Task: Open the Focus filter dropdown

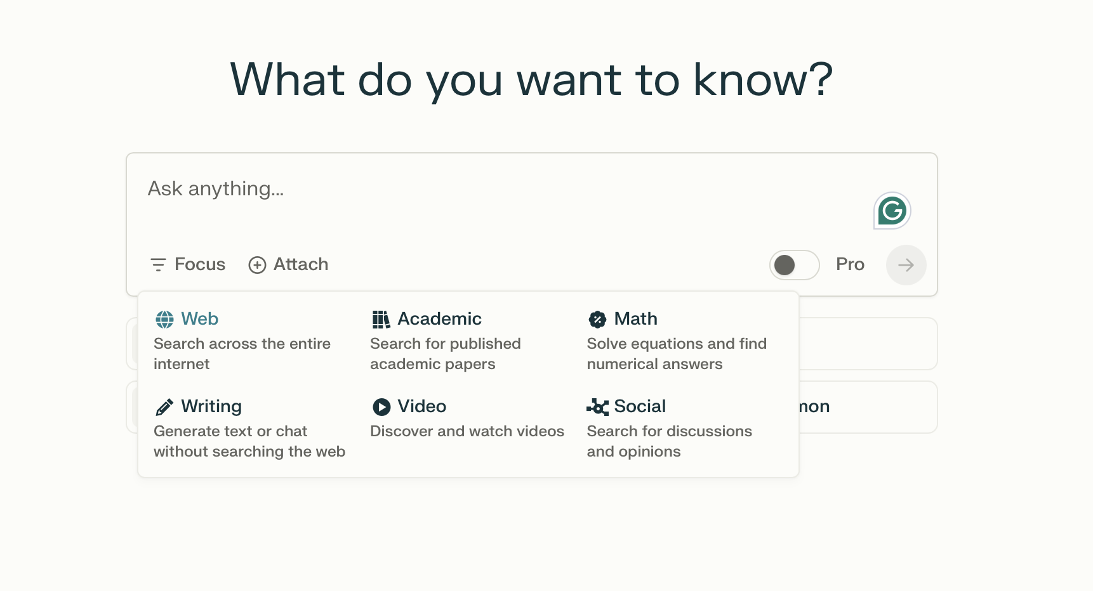Action: (188, 264)
